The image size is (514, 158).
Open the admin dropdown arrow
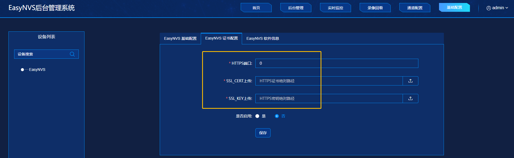click(x=507, y=8)
